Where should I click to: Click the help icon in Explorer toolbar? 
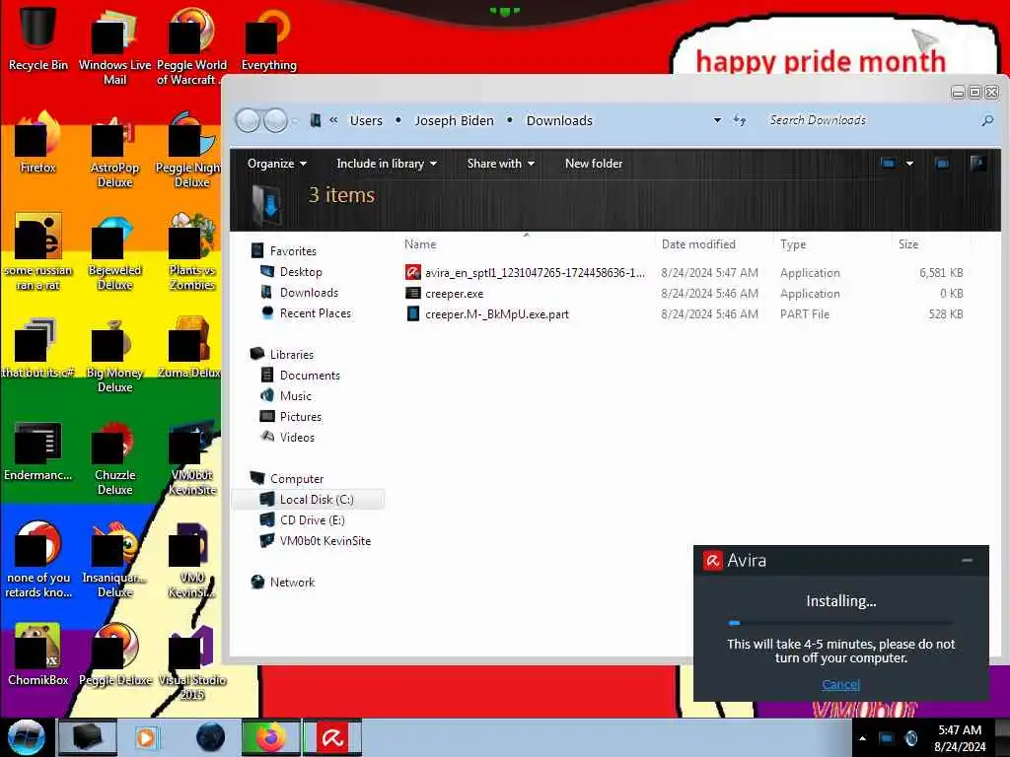click(x=977, y=164)
